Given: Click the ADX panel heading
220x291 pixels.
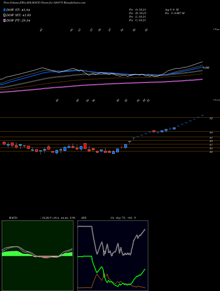Looking at the screenshot, I should click(84, 218).
